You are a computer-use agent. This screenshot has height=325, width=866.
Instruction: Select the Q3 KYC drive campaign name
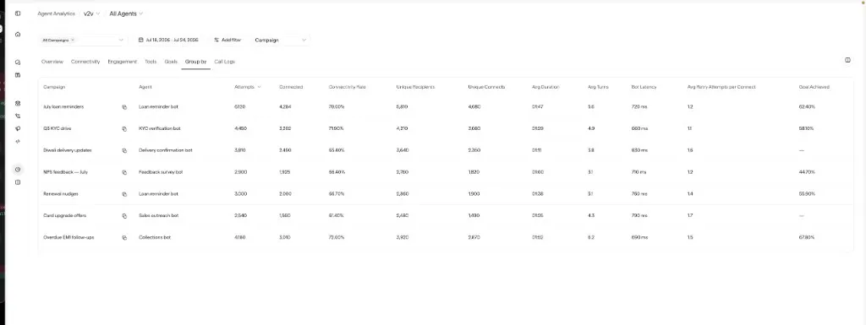(x=58, y=128)
